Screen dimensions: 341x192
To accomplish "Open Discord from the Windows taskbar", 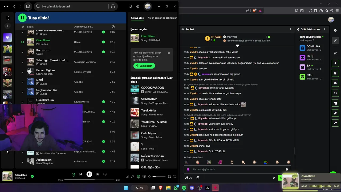I will click(192, 188).
